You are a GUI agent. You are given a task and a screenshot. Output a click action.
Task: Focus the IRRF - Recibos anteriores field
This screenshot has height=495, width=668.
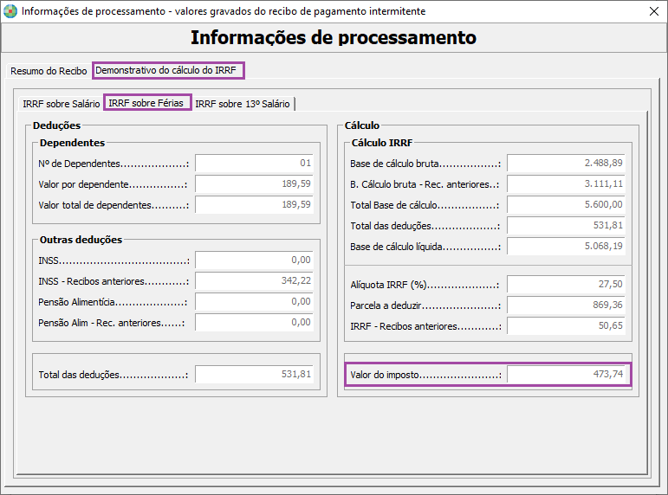pos(566,326)
